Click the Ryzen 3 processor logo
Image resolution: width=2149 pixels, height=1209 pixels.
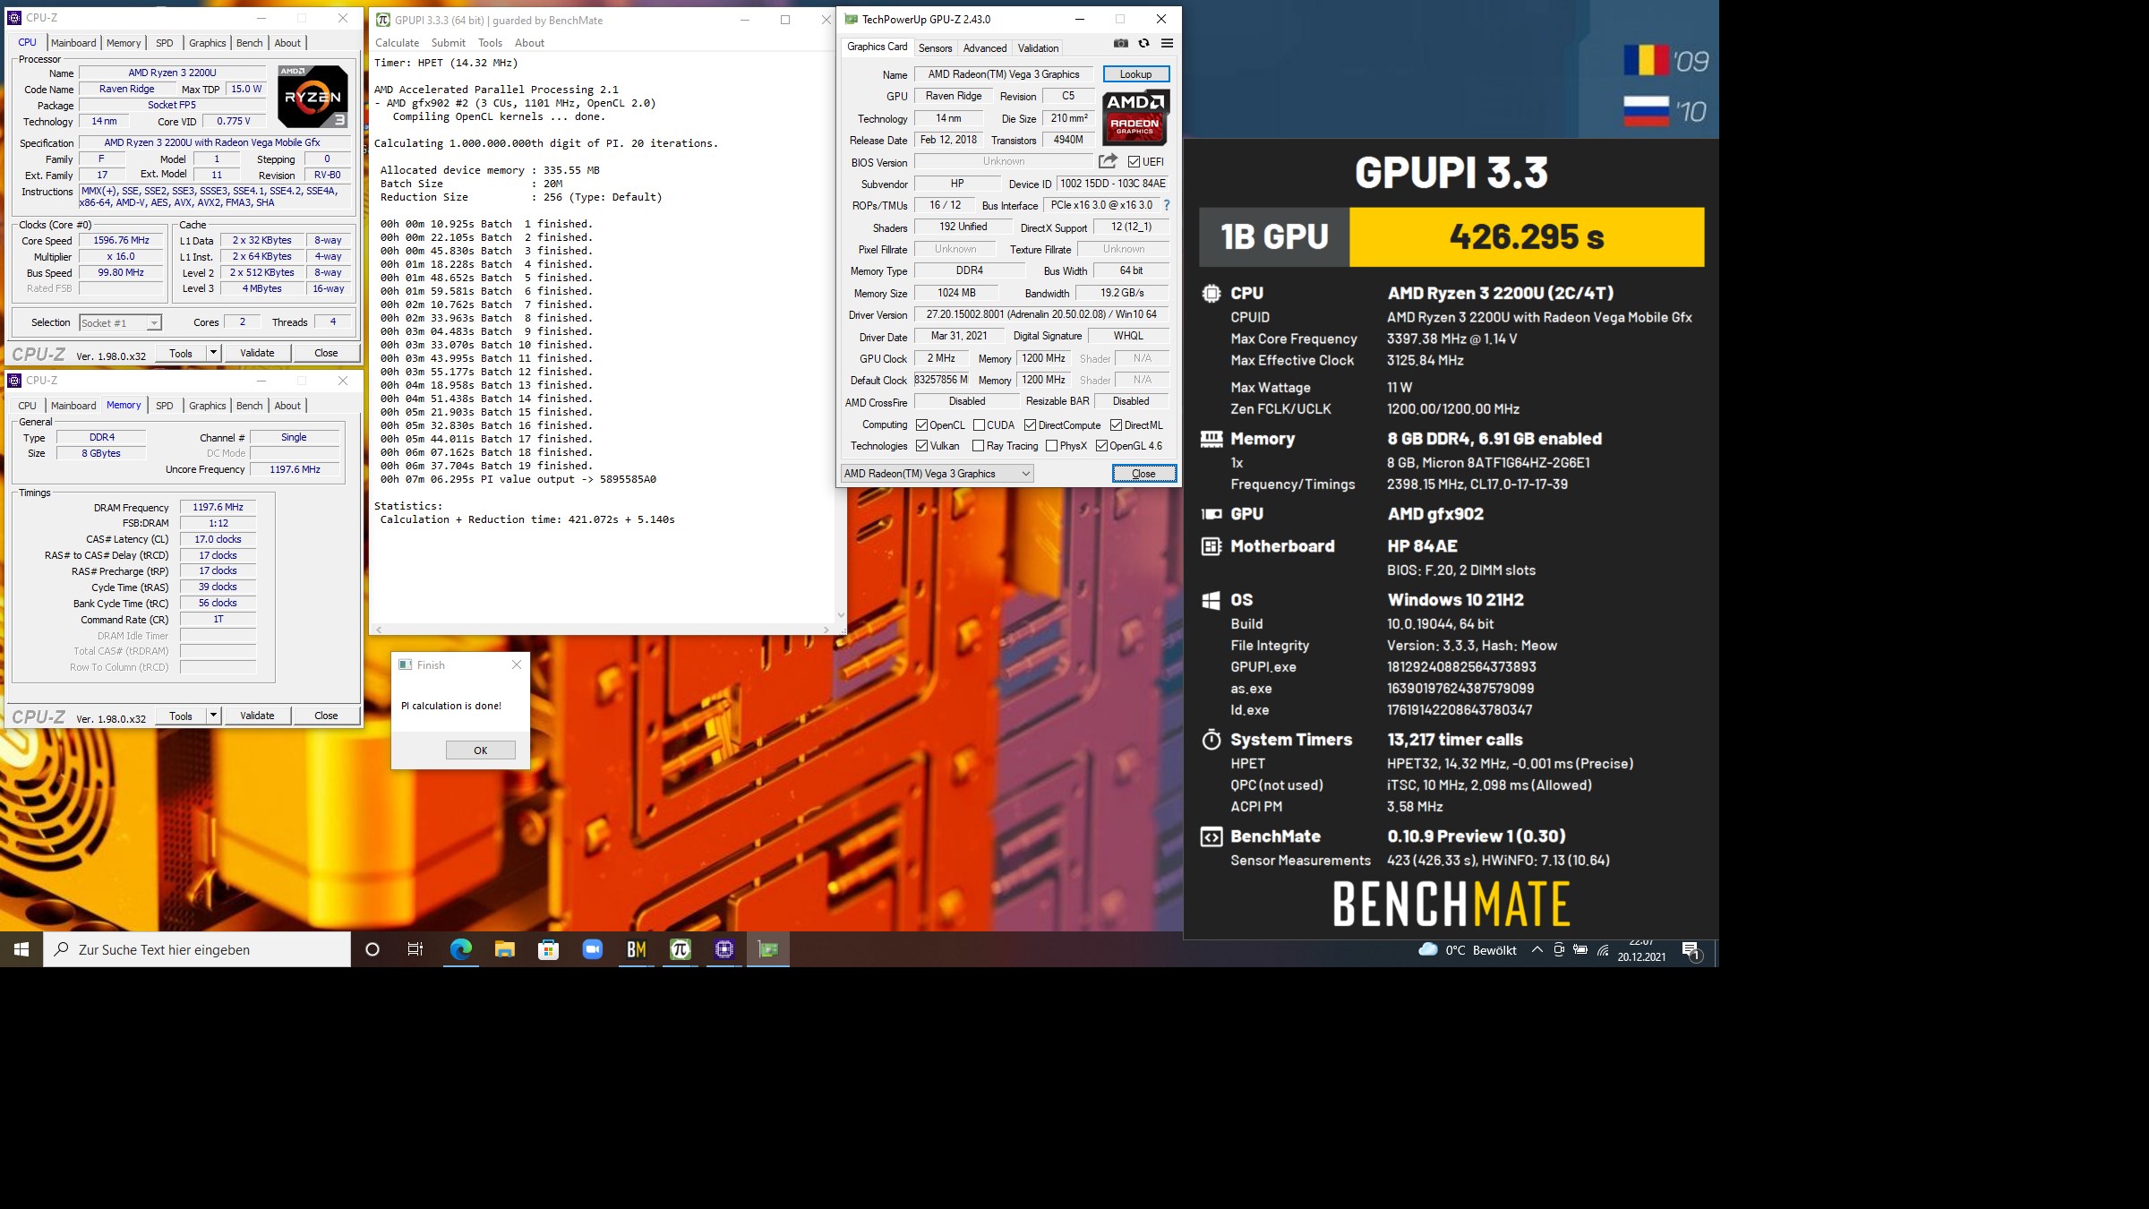(313, 96)
